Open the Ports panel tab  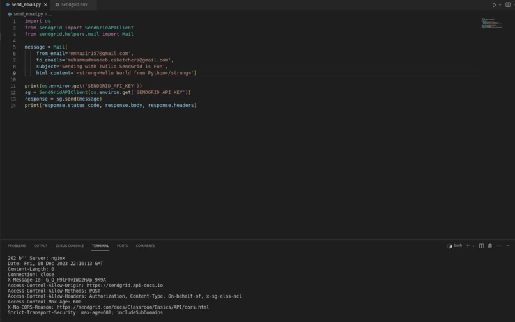coord(122,246)
